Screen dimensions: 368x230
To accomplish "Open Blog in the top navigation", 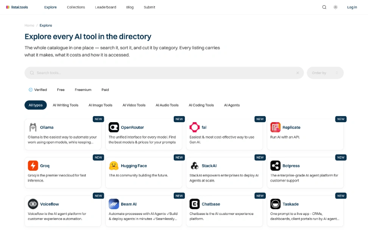I will click(130, 7).
